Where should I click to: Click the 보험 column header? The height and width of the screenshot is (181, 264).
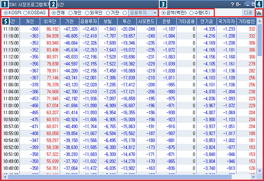(x=108, y=21)
